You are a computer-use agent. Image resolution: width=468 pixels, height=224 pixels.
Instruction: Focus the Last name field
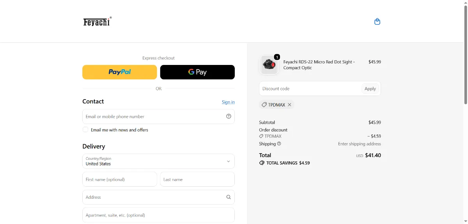pos(197,179)
